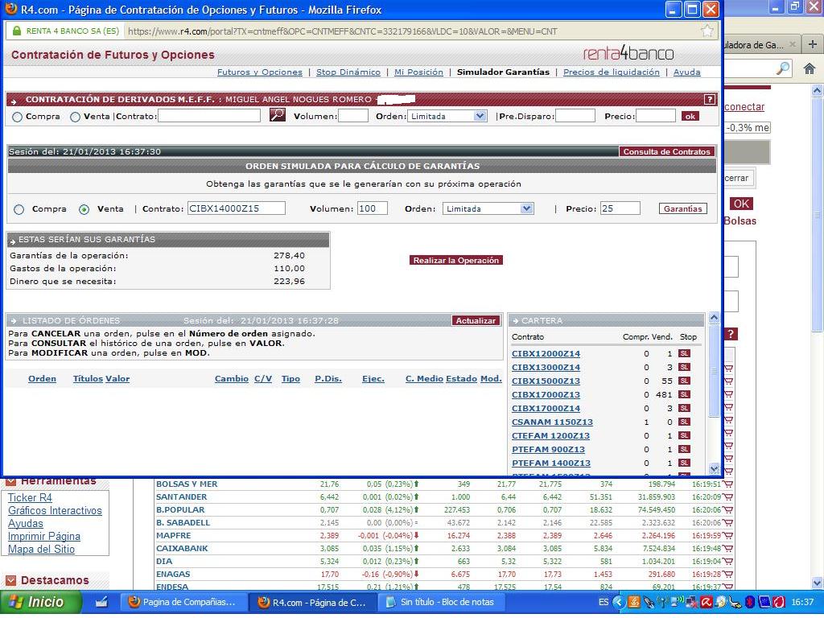824x618 pixels.
Task: Click the contract search magnifier icon
Action: pos(278,114)
